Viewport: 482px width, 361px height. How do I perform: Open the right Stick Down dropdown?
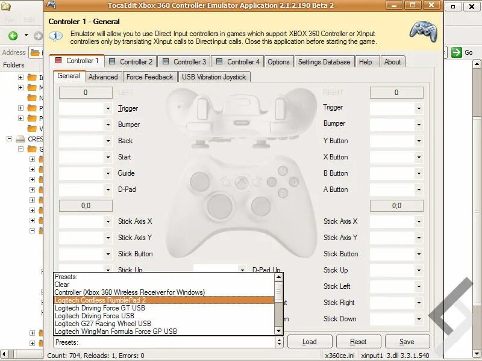[x=419, y=319]
